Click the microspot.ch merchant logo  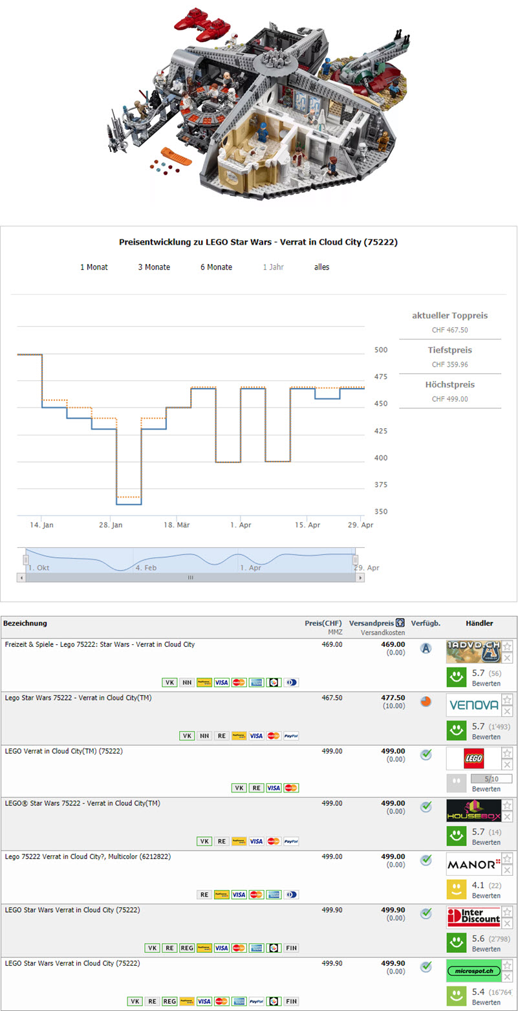pyautogui.click(x=473, y=970)
